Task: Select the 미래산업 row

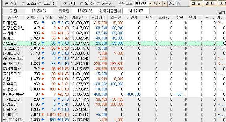Action: 114,23
